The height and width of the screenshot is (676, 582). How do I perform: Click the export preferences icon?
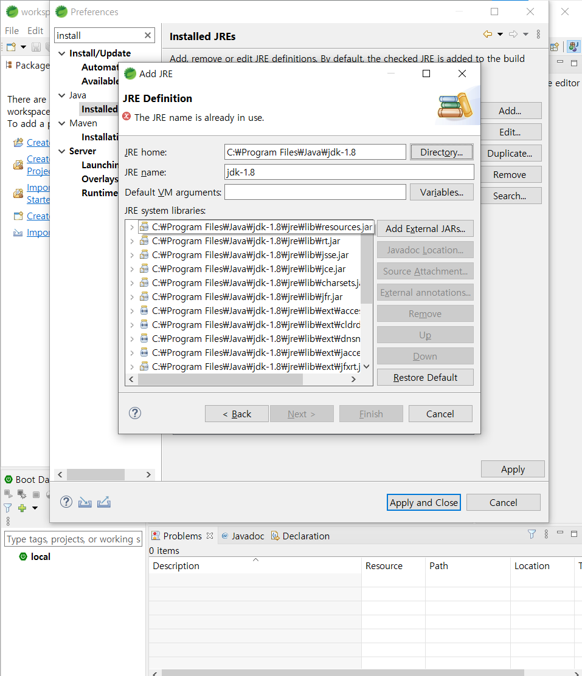point(103,502)
